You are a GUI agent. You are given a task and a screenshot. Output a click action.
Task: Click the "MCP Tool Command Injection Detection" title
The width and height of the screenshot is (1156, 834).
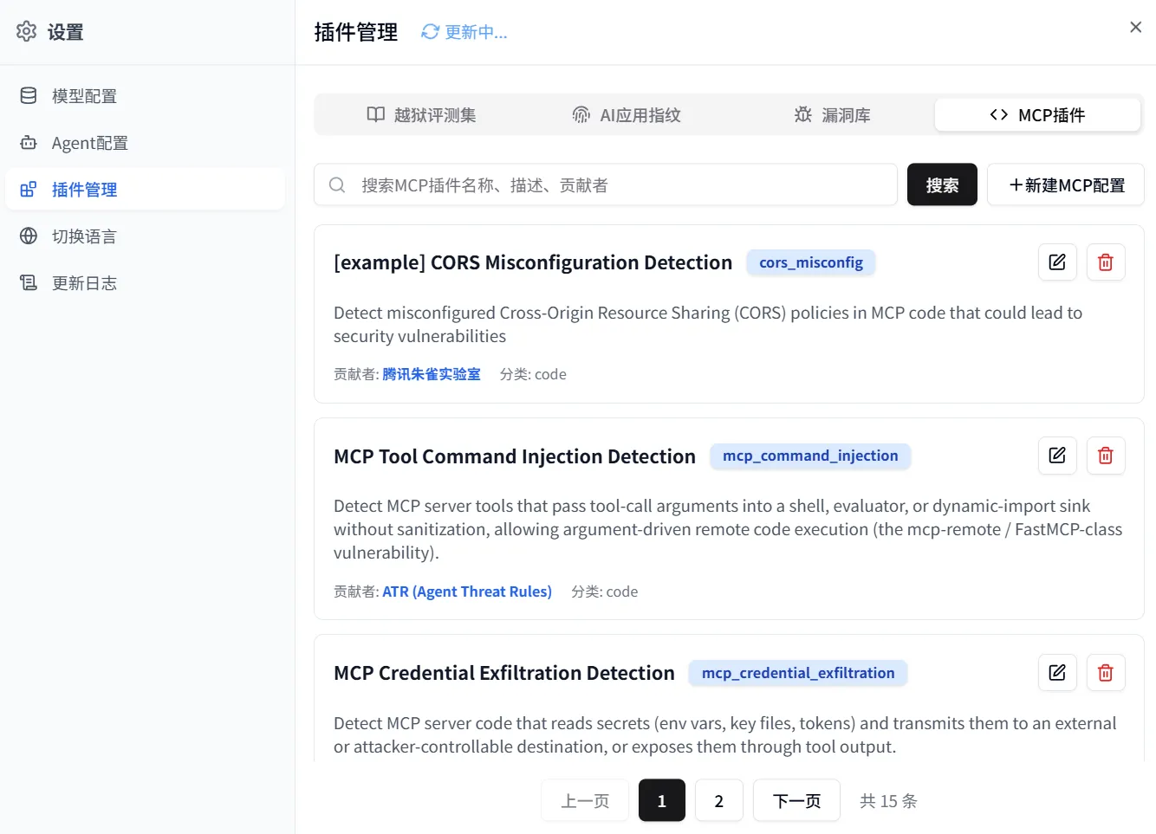click(515, 456)
